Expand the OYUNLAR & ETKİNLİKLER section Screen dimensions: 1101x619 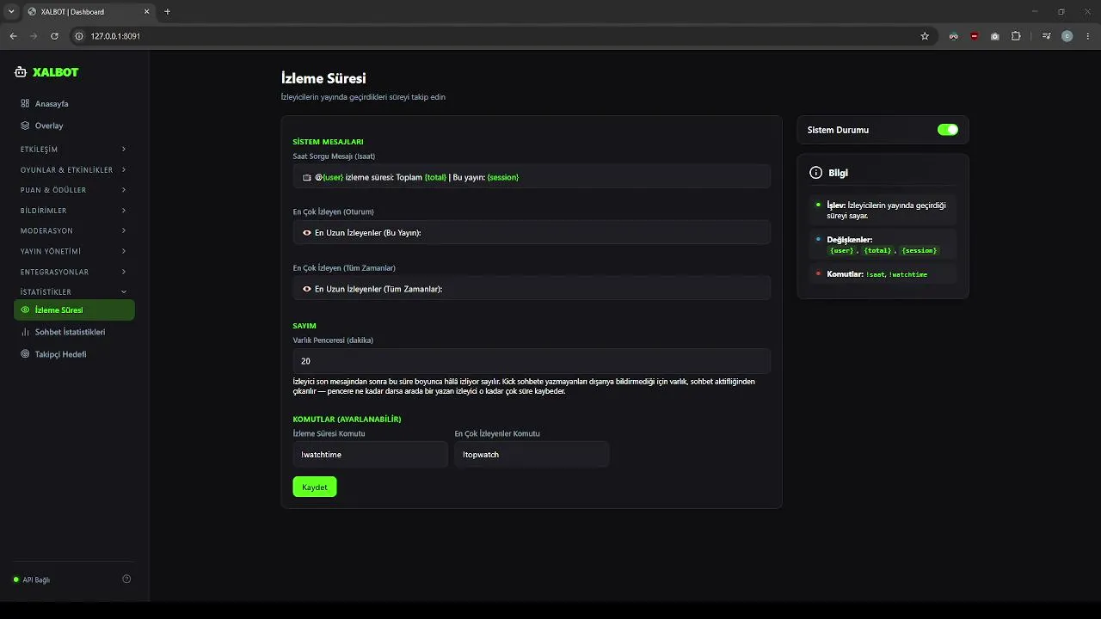click(75, 170)
